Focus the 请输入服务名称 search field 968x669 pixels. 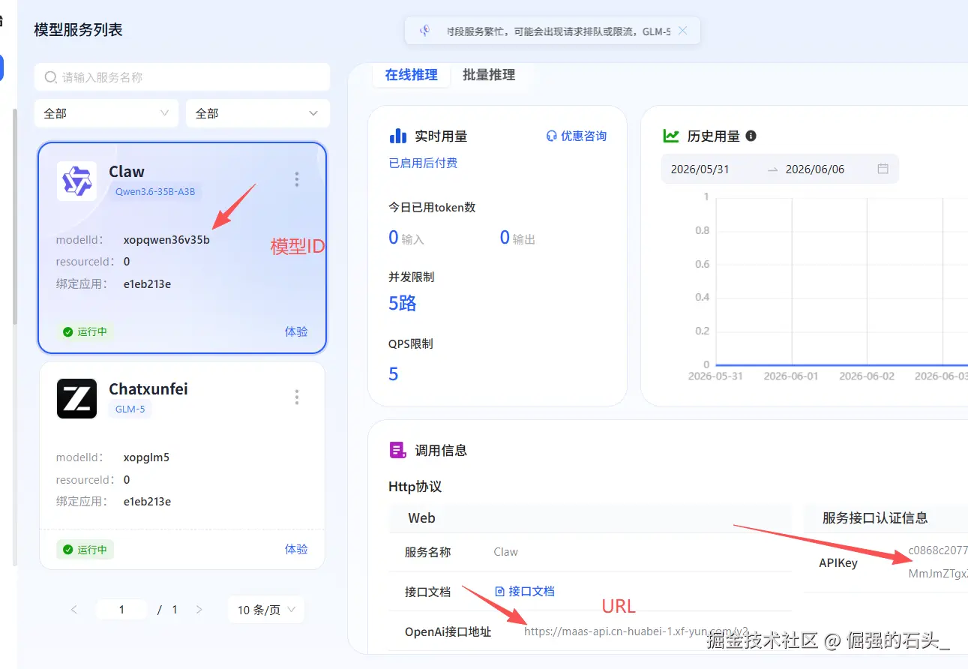(x=182, y=77)
